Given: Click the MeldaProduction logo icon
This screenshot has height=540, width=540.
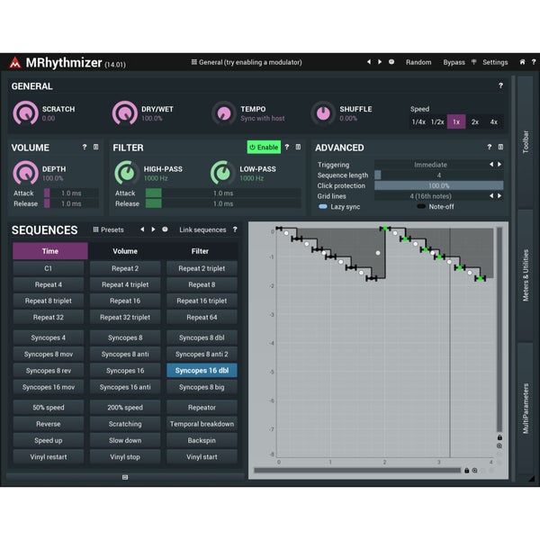Looking at the screenshot, I should (x=14, y=63).
